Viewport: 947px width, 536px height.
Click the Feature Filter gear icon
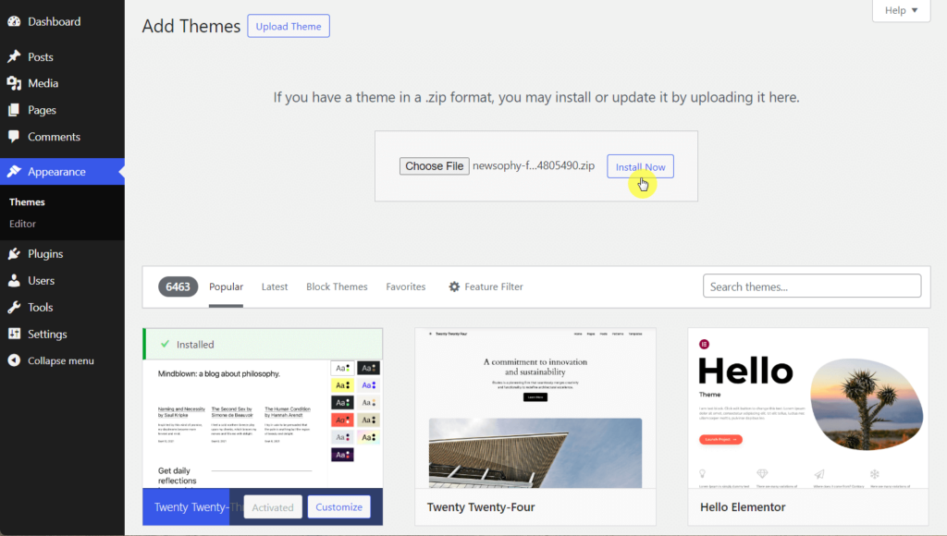coord(454,286)
